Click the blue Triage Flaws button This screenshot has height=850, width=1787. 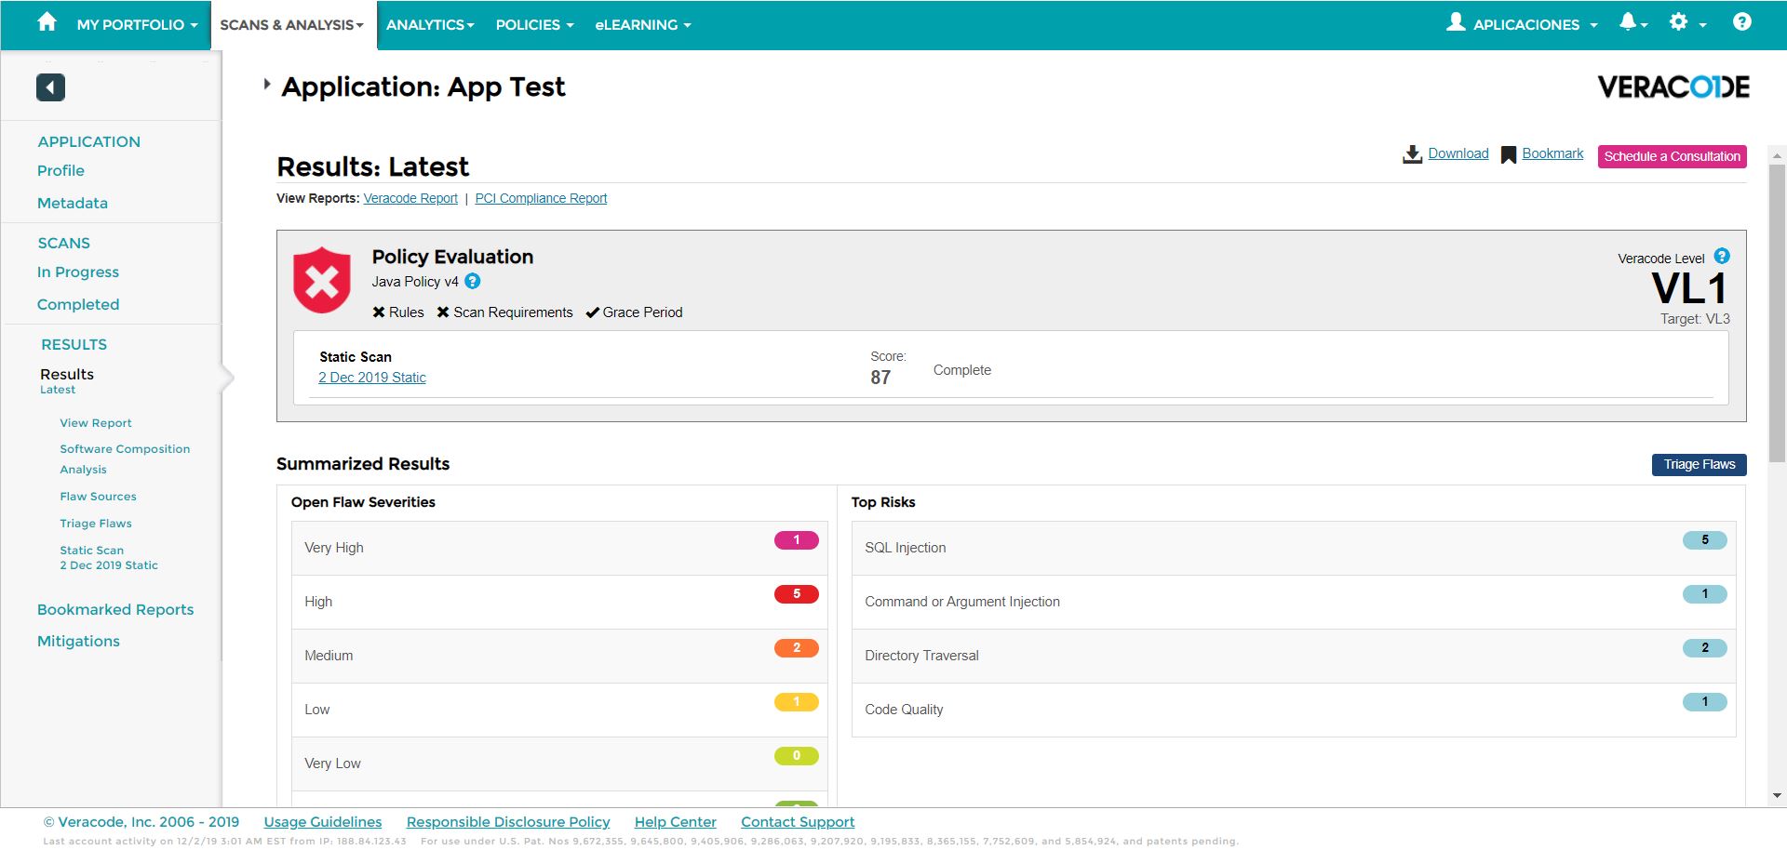tap(1699, 464)
